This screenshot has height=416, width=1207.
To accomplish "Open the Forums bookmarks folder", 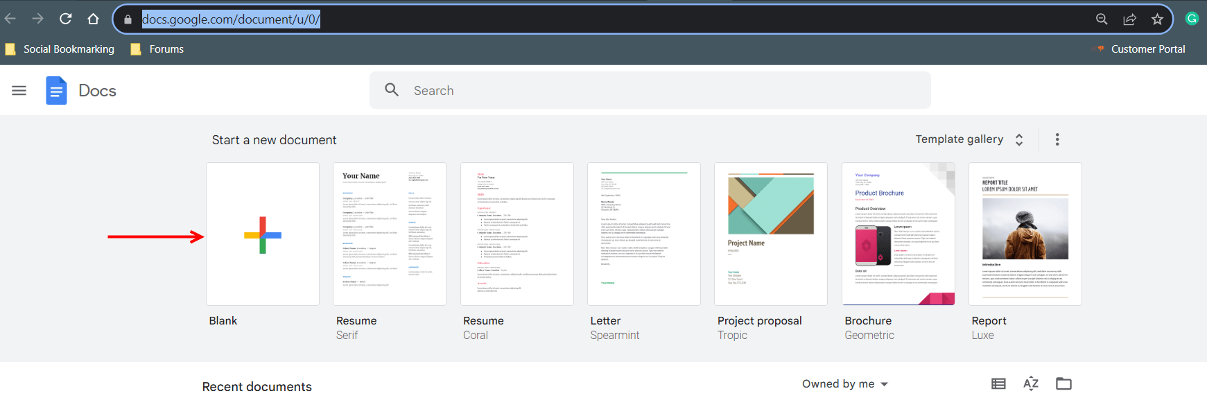I will [157, 49].
